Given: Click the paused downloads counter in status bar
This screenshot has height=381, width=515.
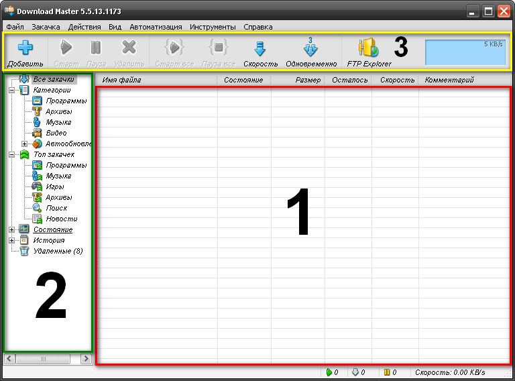Looking at the screenshot, I should coord(390,372).
